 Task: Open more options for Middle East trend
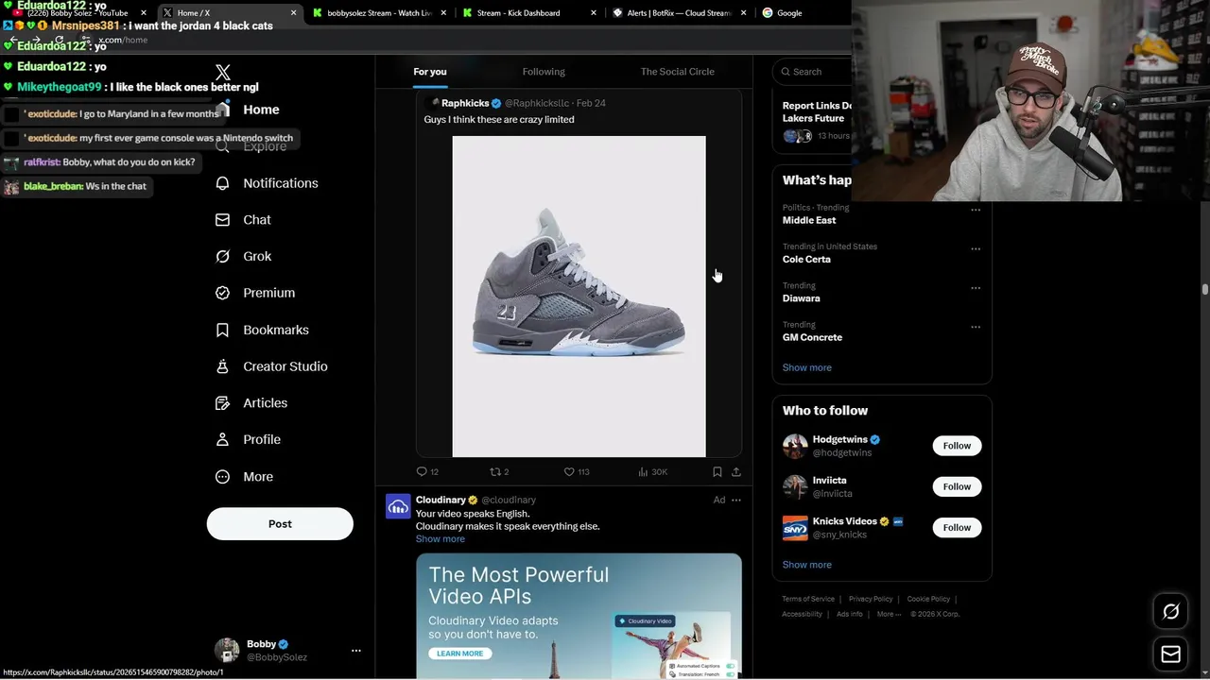976,210
